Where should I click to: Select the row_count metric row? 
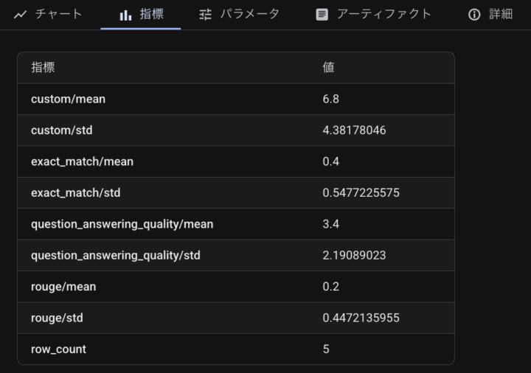236,349
